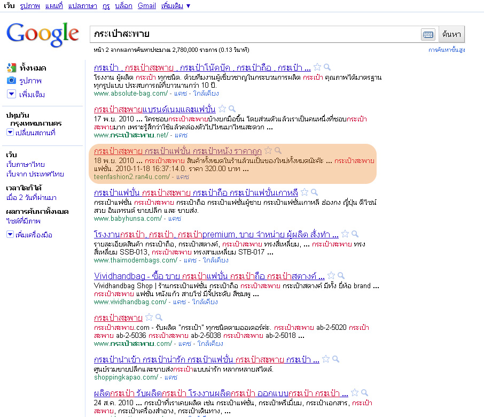Preview the ผลิตกระเป๋า รับผลิตกระเป๋า result with magnifier
This screenshot has height=417, width=484.
[x=364, y=392]
